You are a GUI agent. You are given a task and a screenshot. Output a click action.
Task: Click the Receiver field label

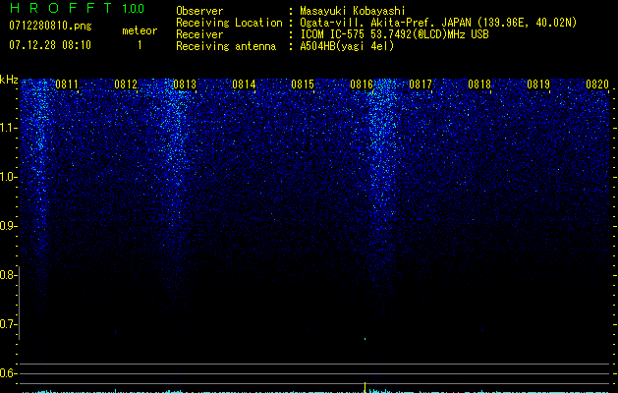[x=199, y=34]
